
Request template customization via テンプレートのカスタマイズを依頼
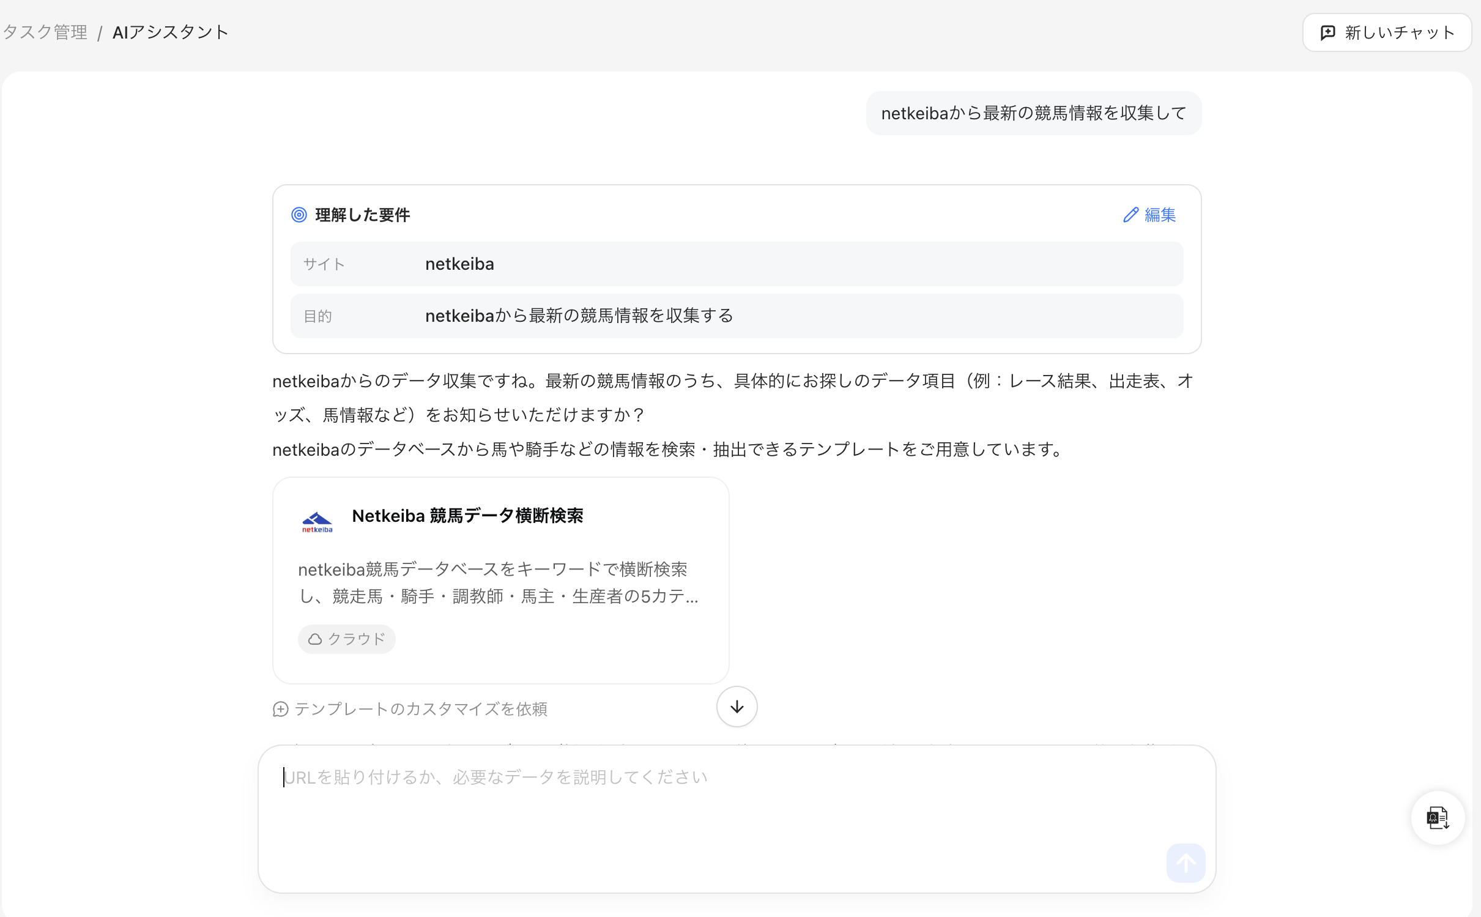[x=410, y=709]
